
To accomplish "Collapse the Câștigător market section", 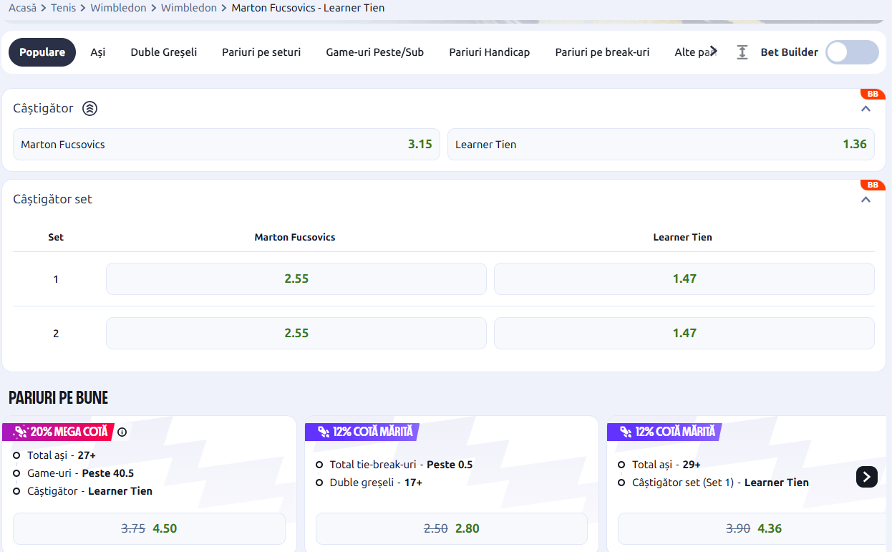I will pyautogui.click(x=866, y=109).
